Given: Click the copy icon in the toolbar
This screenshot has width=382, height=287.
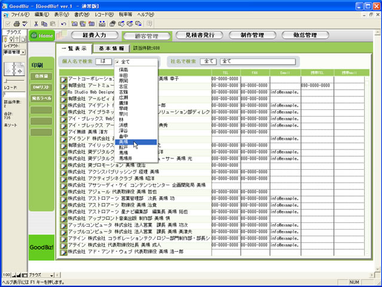Looking at the screenshot, I should click(x=45, y=24).
